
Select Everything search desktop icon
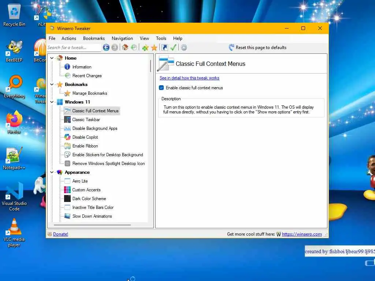14,87
